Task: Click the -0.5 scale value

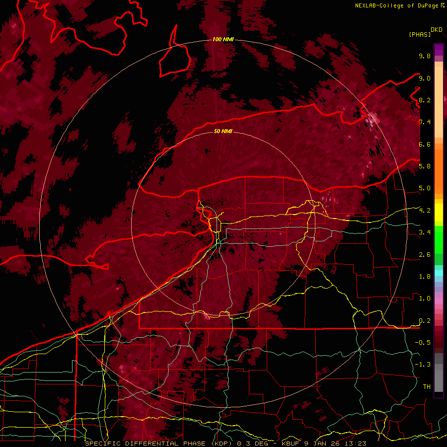Action: [x=423, y=343]
